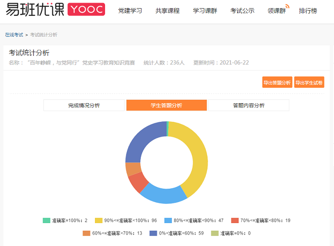Open the 考试公示 navigation item
The height and width of the screenshot is (246, 334).
[x=242, y=11]
